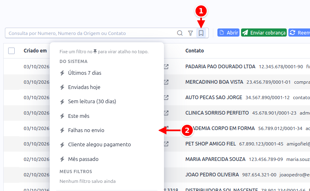Screen dimensions: 310x191
Task: Click lightning icon beside Falhas no envio
Action: (x=62, y=130)
